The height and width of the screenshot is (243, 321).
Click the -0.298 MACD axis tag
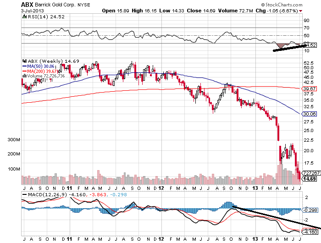point(310,210)
